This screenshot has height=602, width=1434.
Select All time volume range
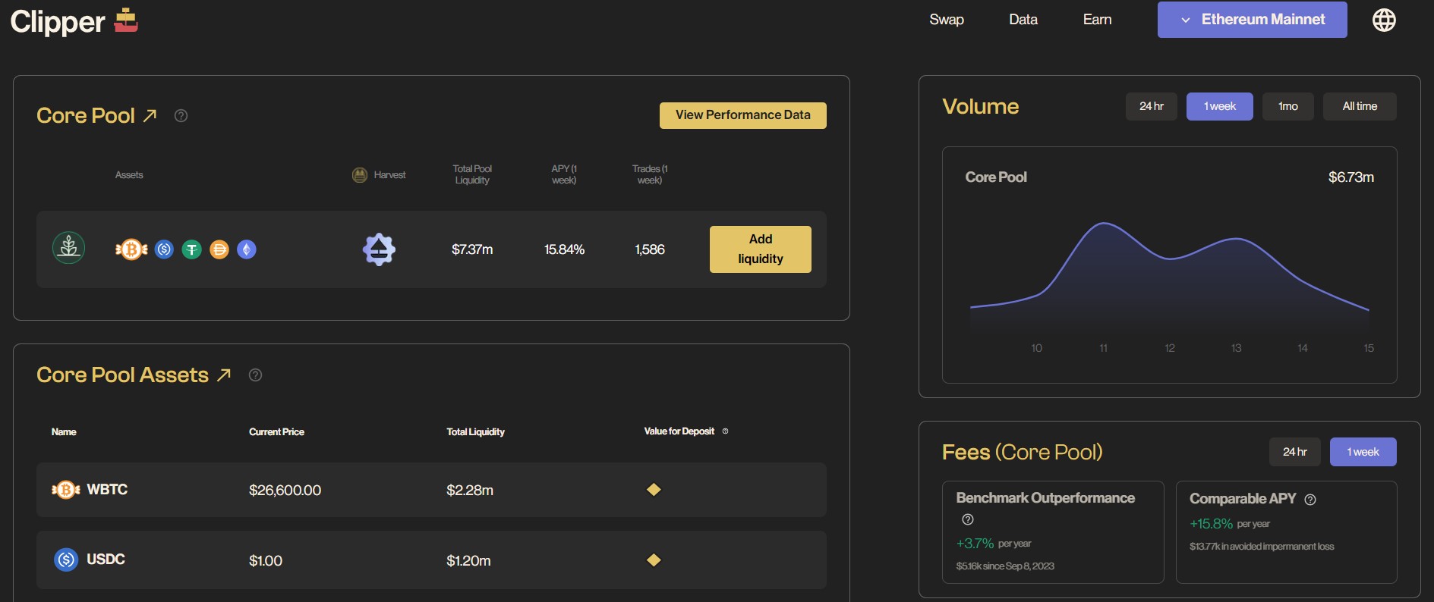pos(1360,106)
